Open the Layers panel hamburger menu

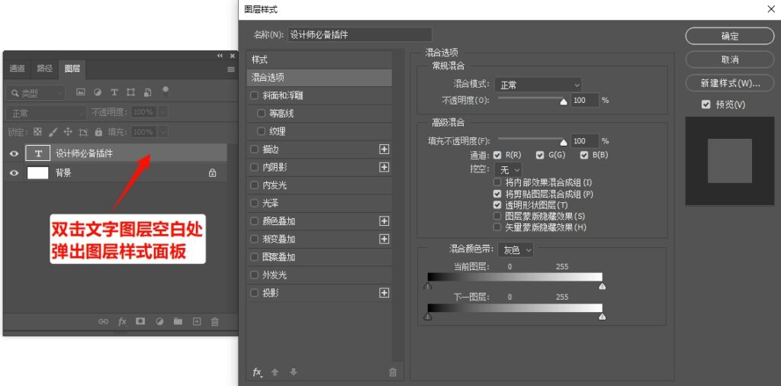point(231,69)
